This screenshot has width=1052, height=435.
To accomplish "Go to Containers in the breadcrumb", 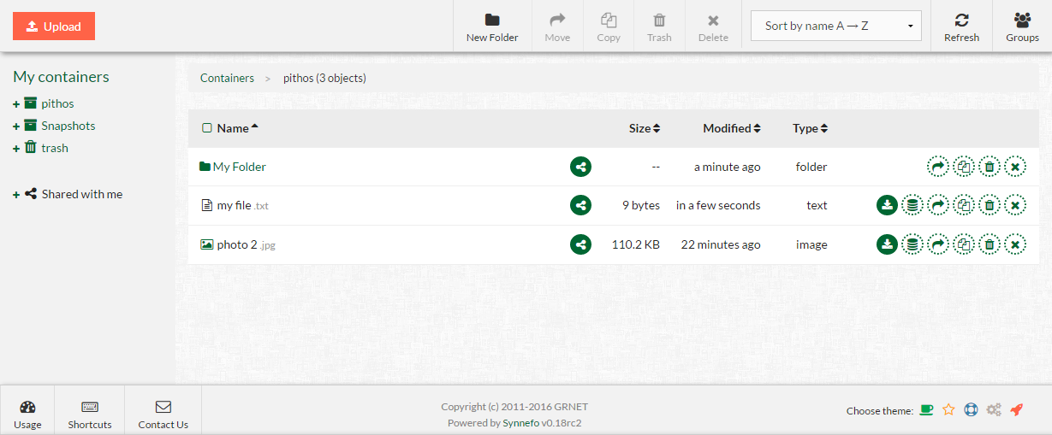I will click(x=227, y=78).
